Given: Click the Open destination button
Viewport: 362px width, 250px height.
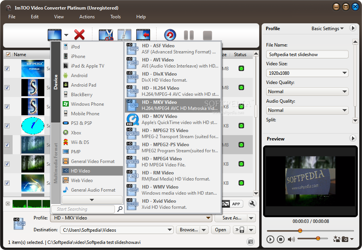Looking at the screenshot, I should (x=220, y=230).
